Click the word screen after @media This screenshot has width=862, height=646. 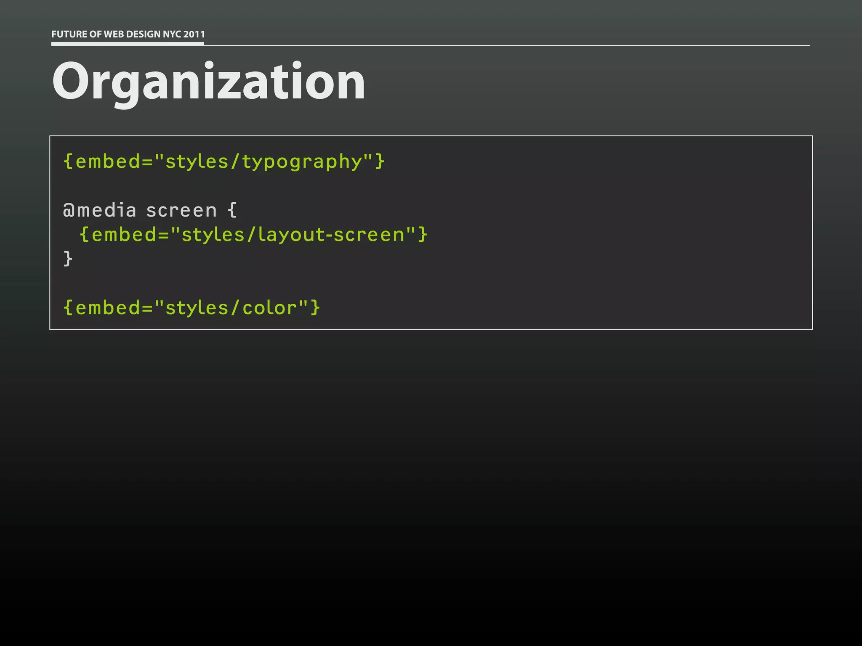click(x=181, y=210)
